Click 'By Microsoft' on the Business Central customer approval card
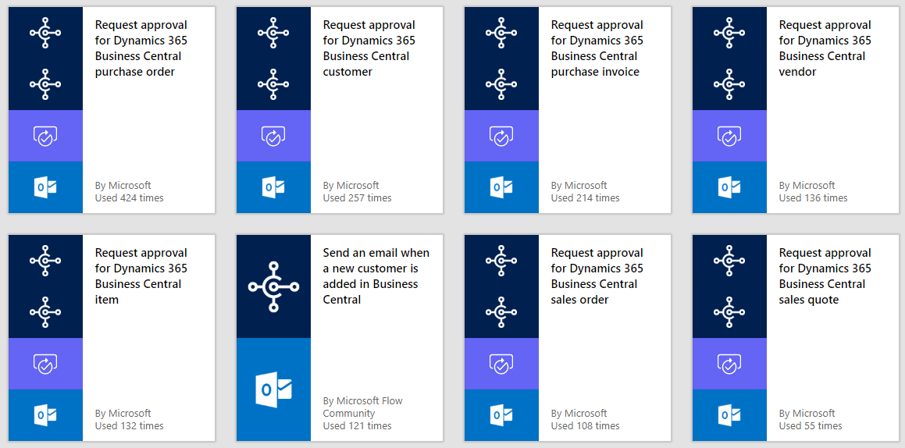The width and height of the screenshot is (905, 448). click(x=351, y=185)
